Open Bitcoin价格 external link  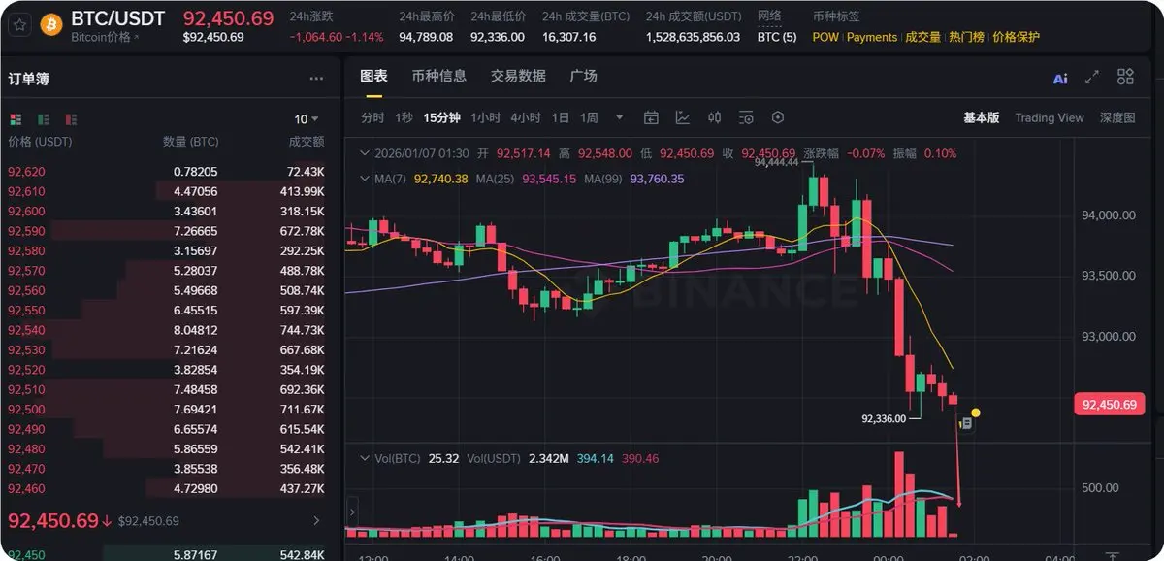[105, 37]
